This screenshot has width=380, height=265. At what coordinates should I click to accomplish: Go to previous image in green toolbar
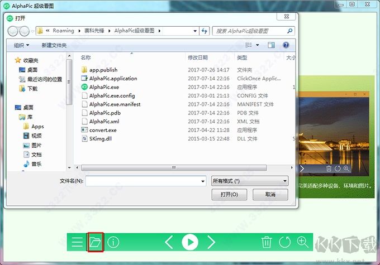[x=169, y=242]
